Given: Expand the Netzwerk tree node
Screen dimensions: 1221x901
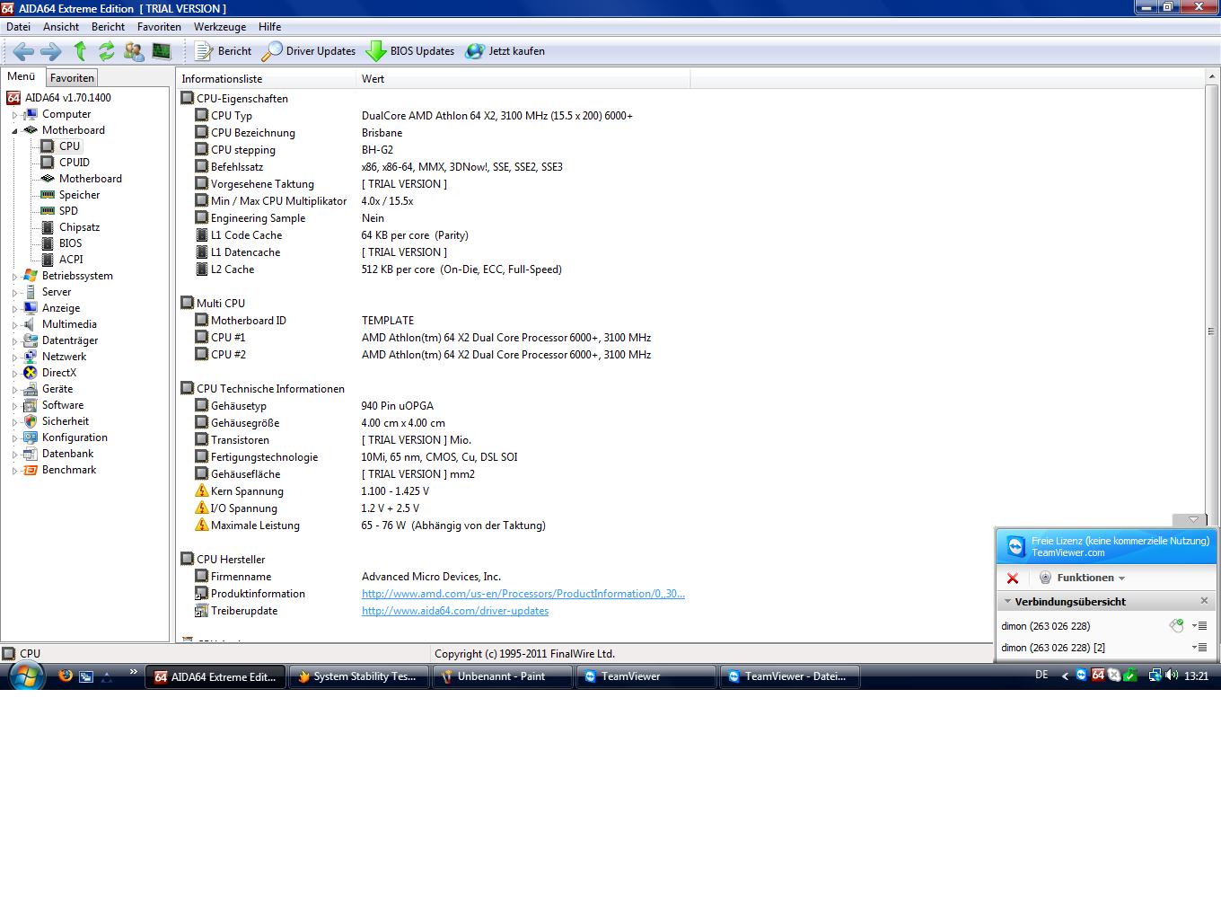Looking at the screenshot, I should 14,358.
